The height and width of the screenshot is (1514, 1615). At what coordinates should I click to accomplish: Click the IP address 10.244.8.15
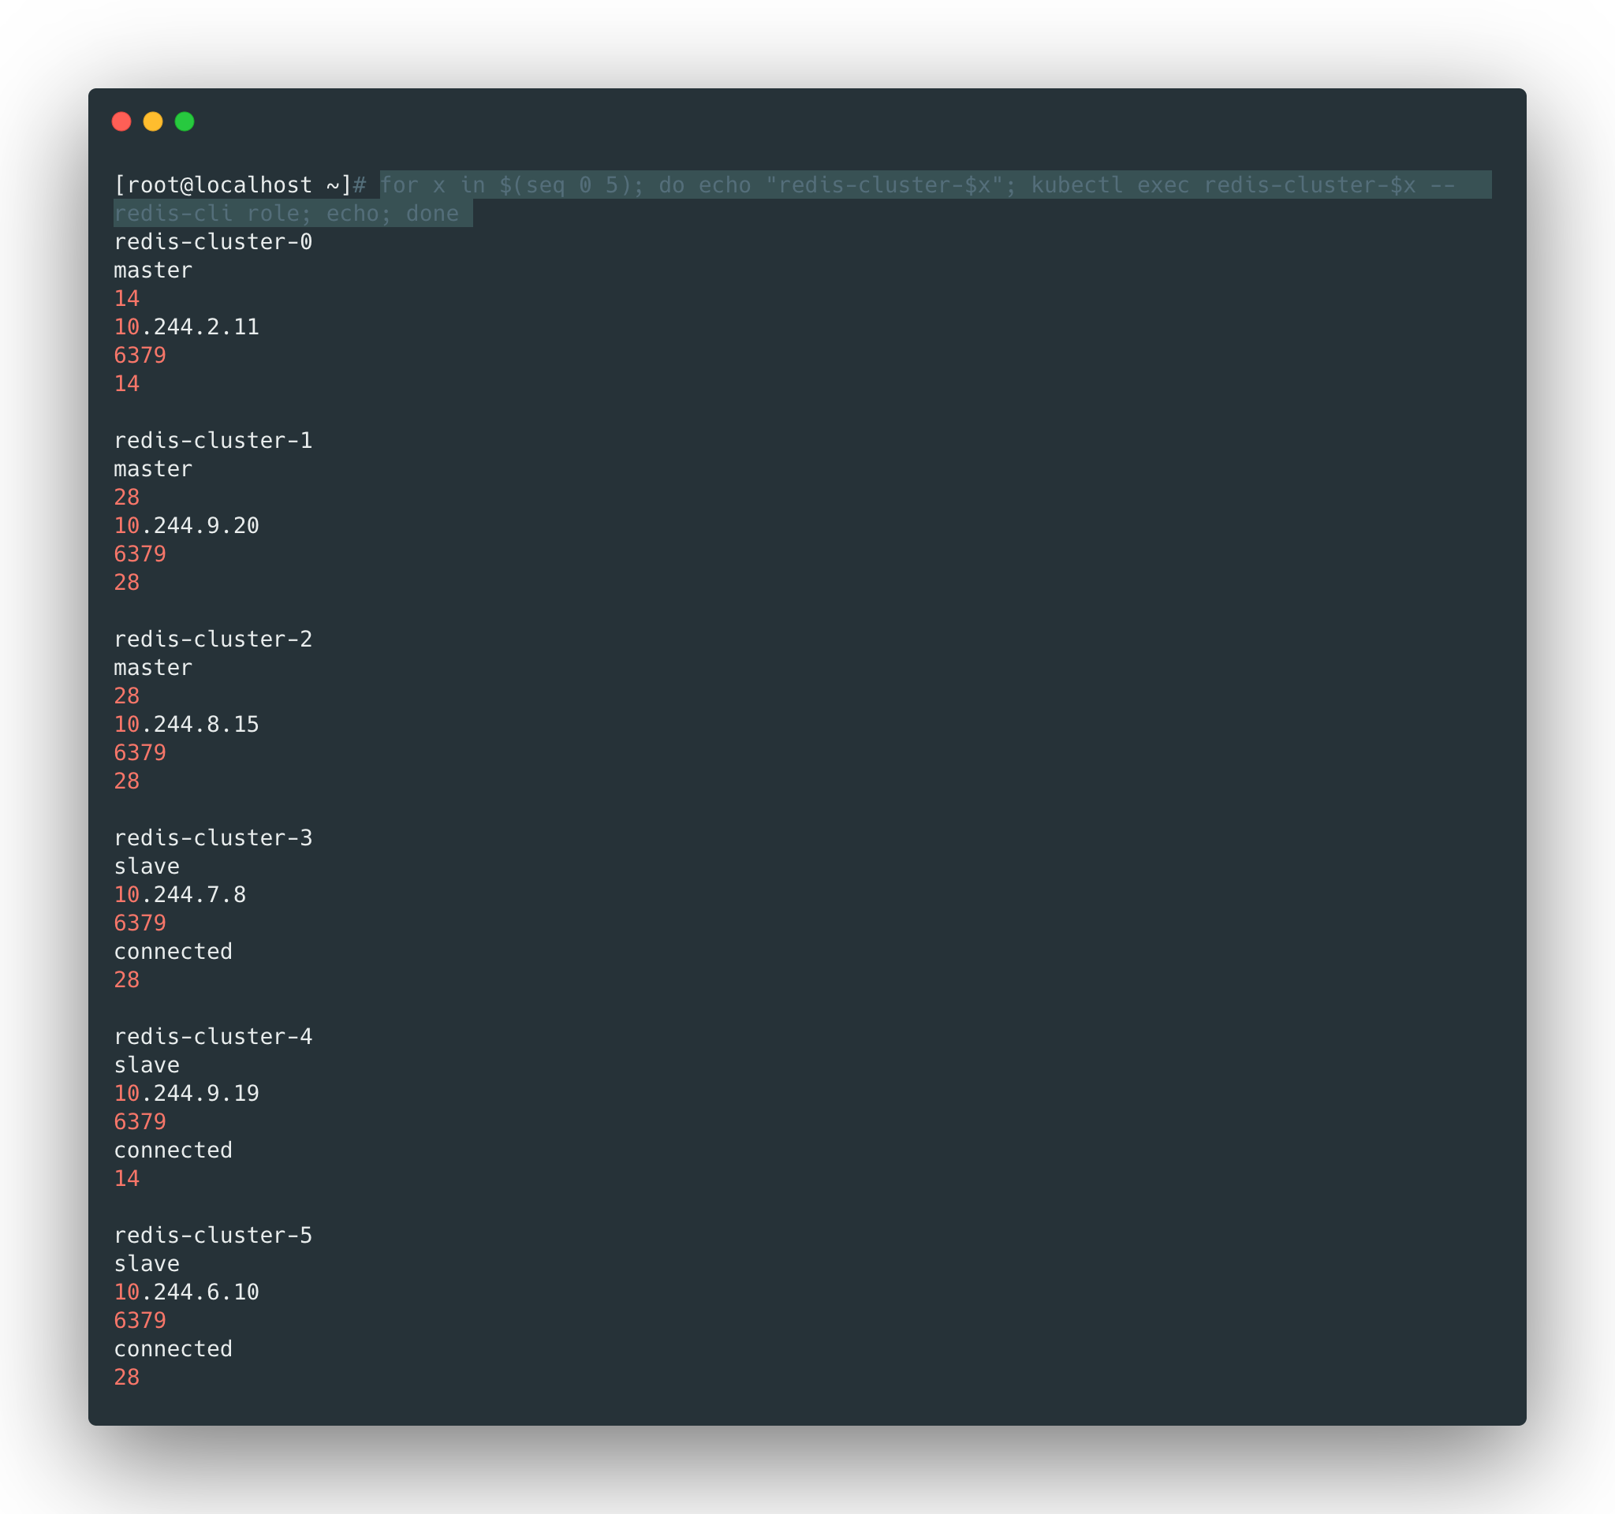click(186, 725)
